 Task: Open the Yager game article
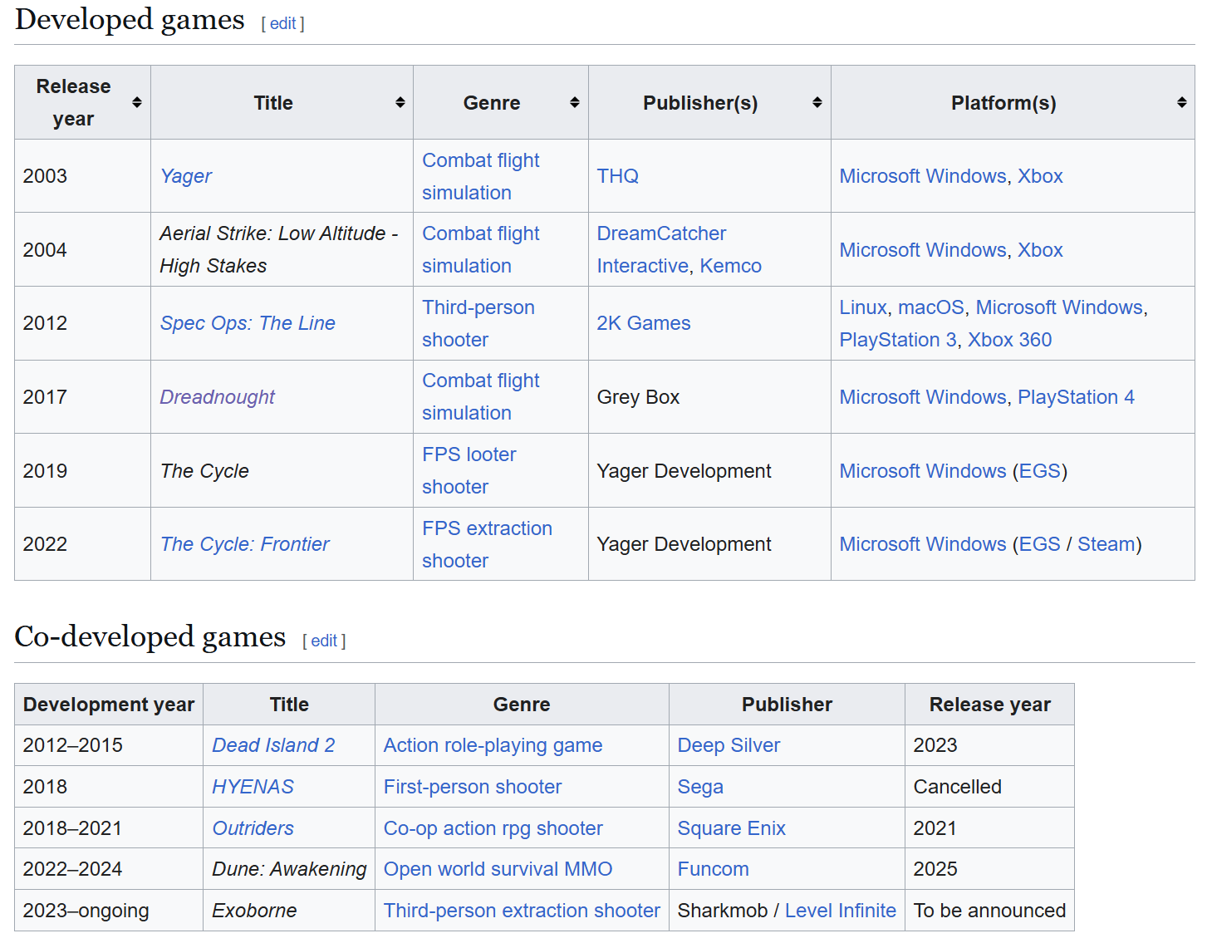[186, 176]
